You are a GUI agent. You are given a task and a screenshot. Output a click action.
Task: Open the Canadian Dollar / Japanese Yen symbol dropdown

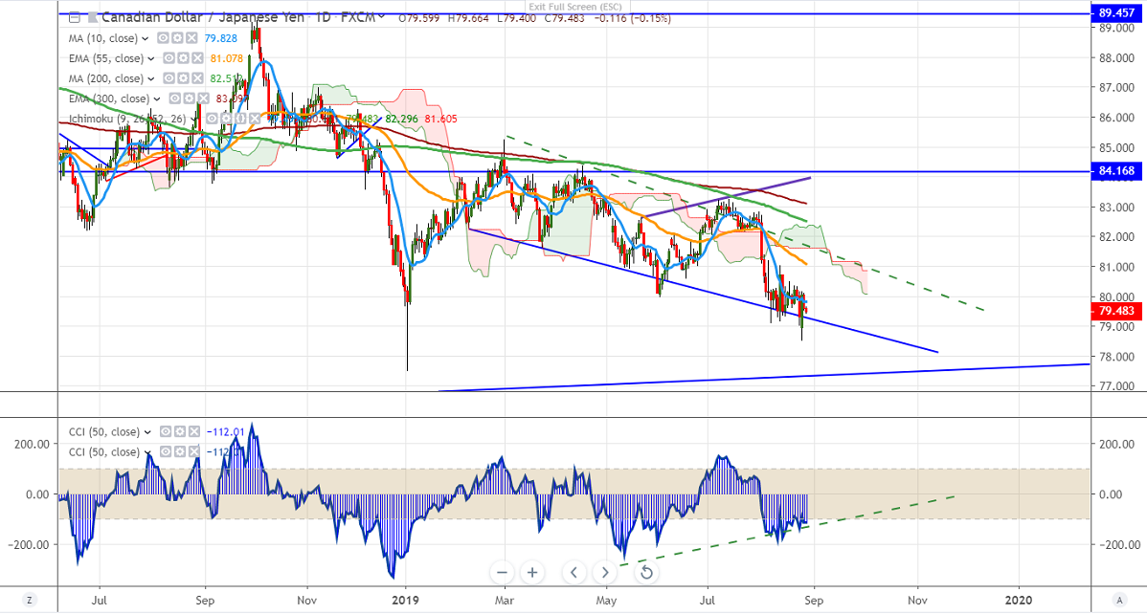[x=380, y=17]
